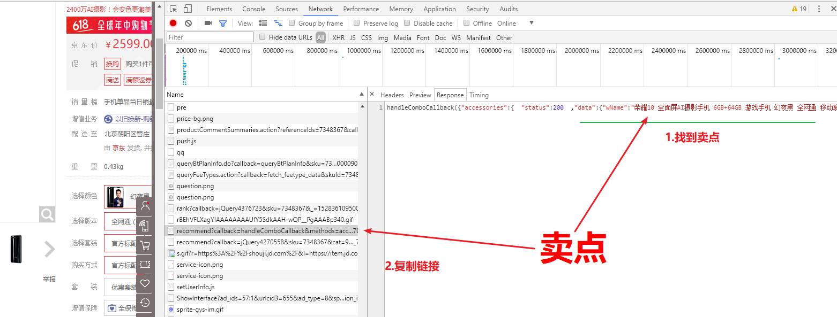Open the Audits tab

[x=509, y=9]
